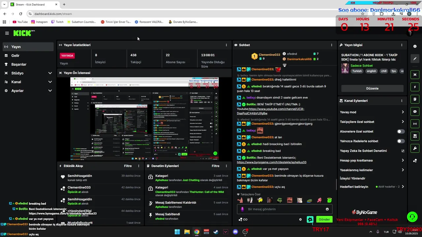The height and width of the screenshot is (237, 422).
Task: Click the teal star icon beside Gönder
Action: coord(310,219)
